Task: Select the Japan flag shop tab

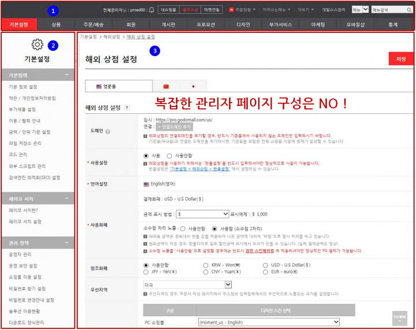Action: click(193, 86)
